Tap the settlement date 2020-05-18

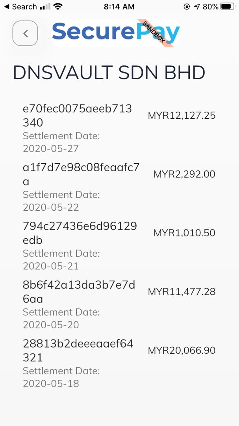tap(50, 383)
